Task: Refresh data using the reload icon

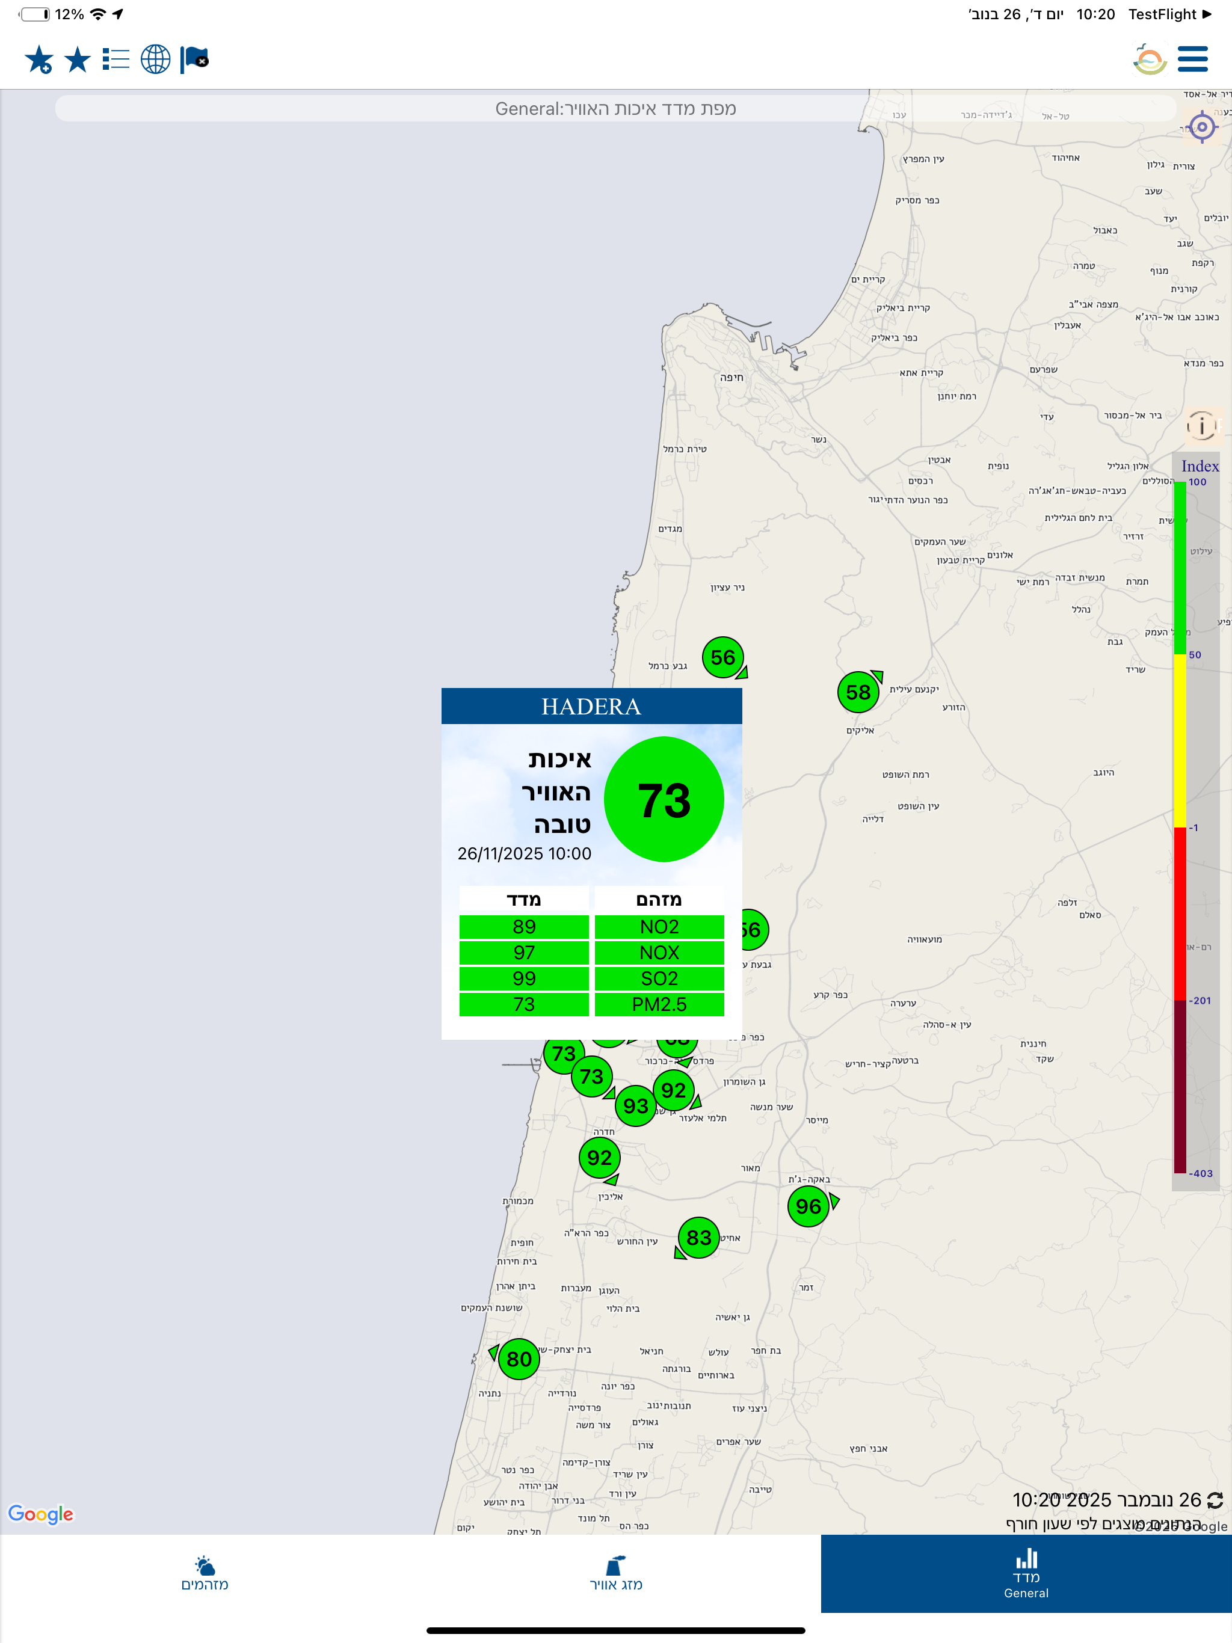Action: [1215, 1500]
